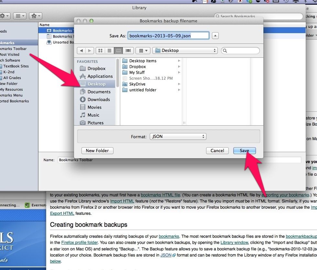Image resolution: width=317 pixels, height=270 pixels.
Task: Open the Desktop location dropdown
Action: [185, 50]
